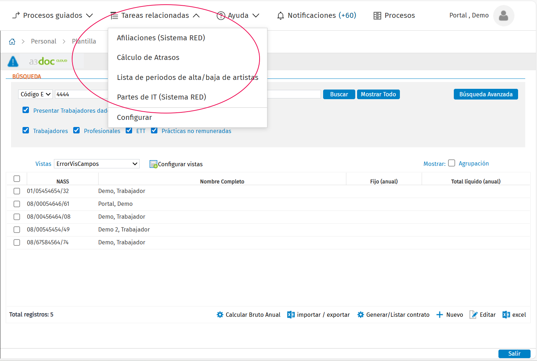Select Partes de IT (Sistema RED)
Image resolution: width=537 pixels, height=361 pixels.
pos(161,97)
